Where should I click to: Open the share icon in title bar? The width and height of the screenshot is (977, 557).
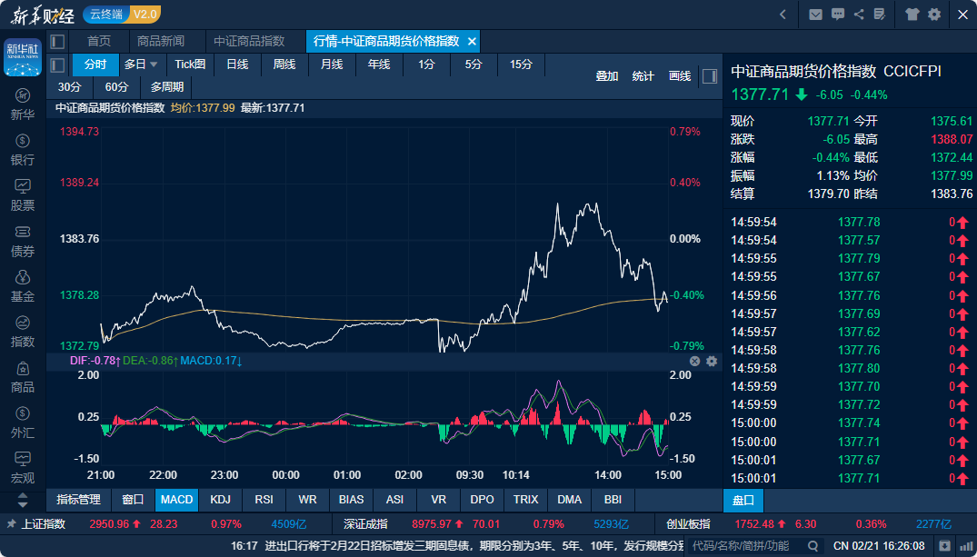(x=859, y=15)
